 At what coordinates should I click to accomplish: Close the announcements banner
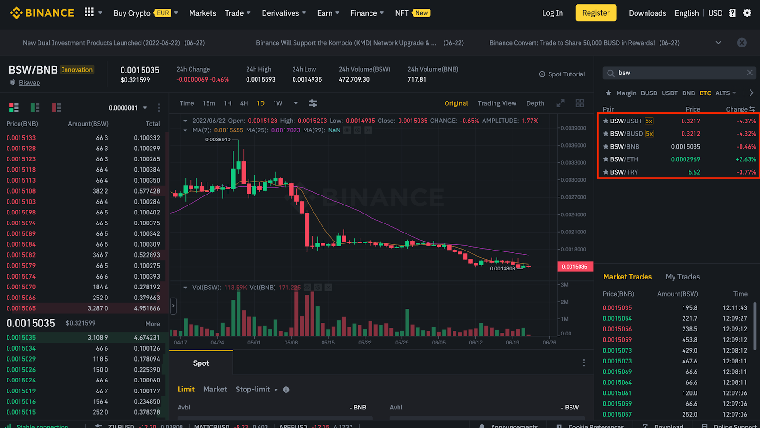point(741,43)
